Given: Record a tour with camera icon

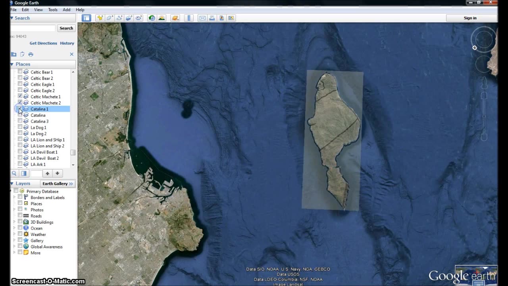Looking at the screenshot, I should click(x=139, y=18).
